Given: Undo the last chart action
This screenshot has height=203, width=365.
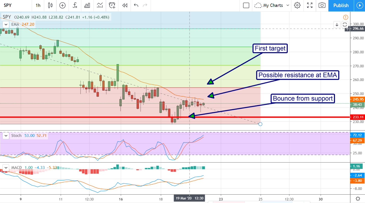Looking at the screenshot, I should coord(136,5).
